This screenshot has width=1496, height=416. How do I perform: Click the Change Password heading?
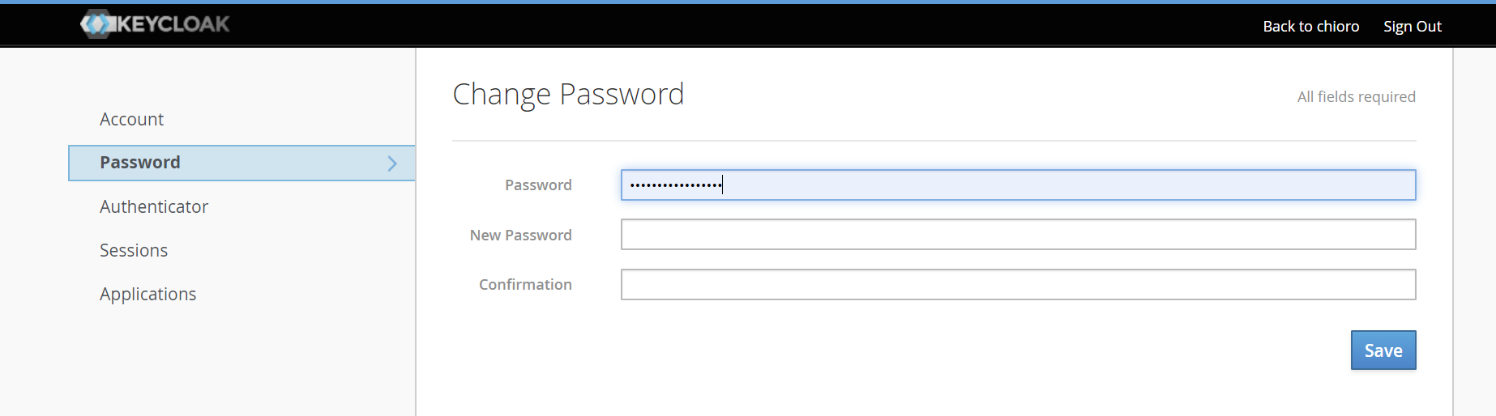point(568,95)
